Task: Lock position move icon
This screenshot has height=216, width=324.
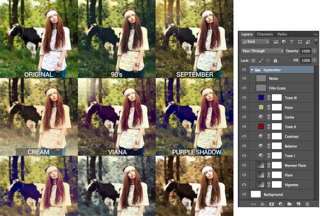Action: 268,60
